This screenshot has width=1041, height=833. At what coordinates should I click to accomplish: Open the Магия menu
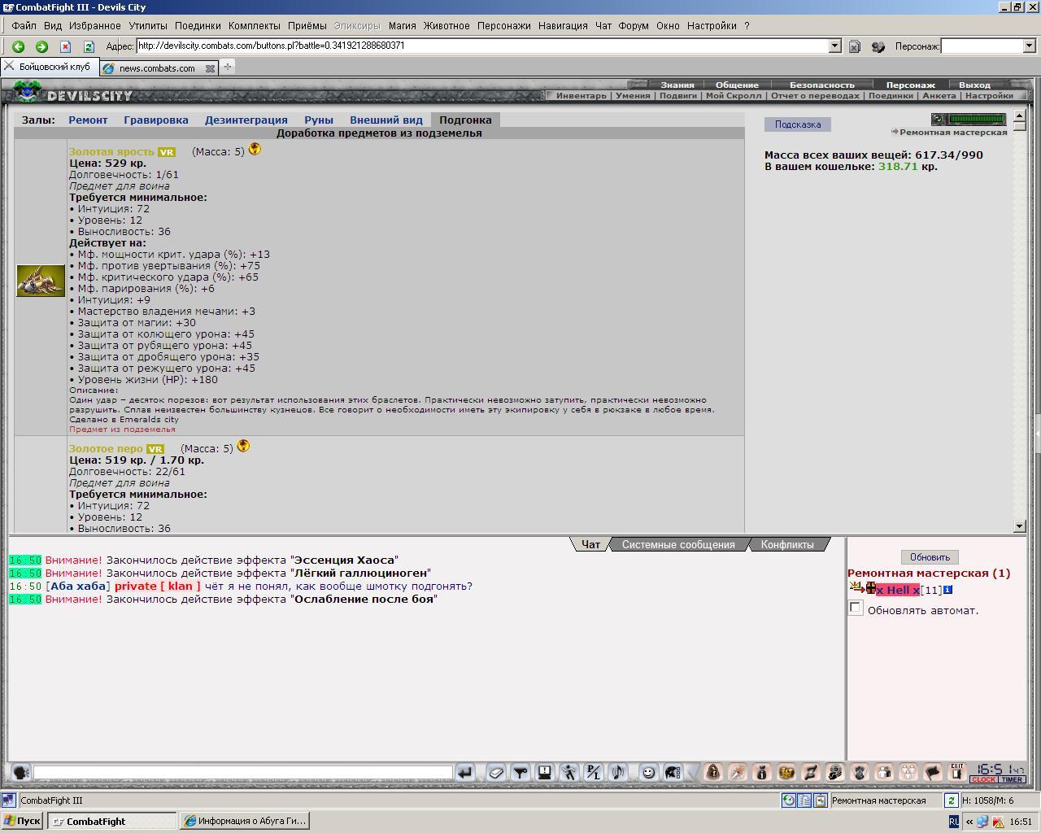[x=402, y=25]
